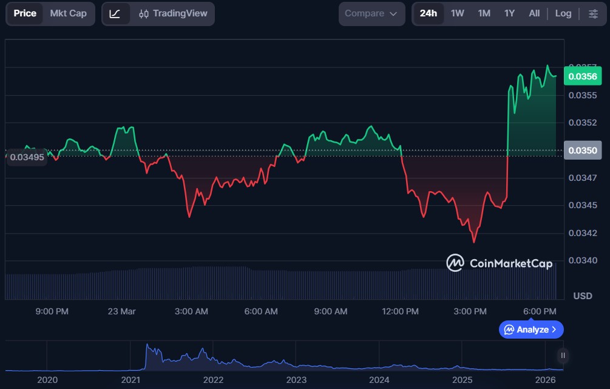Click the range handle on timeline
610x389 pixels.
coord(563,356)
